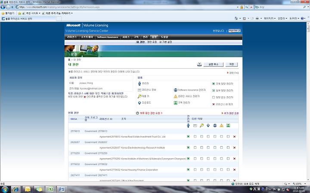Refresh the page with the address bar refresh icon
Viewport: 310px width, 193px height.
[x=247, y=7]
